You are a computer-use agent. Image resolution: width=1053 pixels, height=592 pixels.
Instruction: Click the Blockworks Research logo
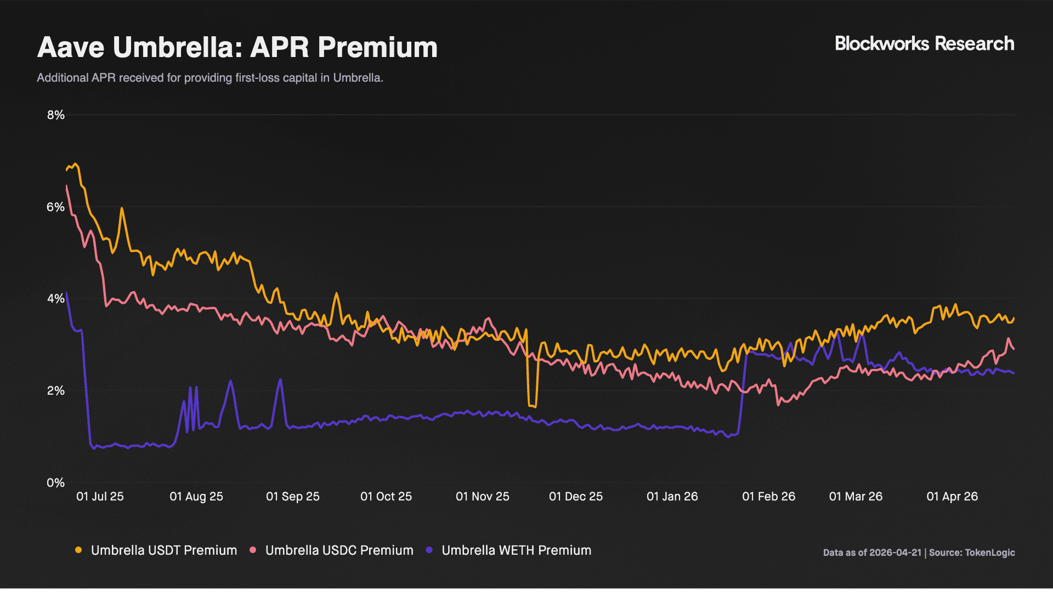pos(924,44)
